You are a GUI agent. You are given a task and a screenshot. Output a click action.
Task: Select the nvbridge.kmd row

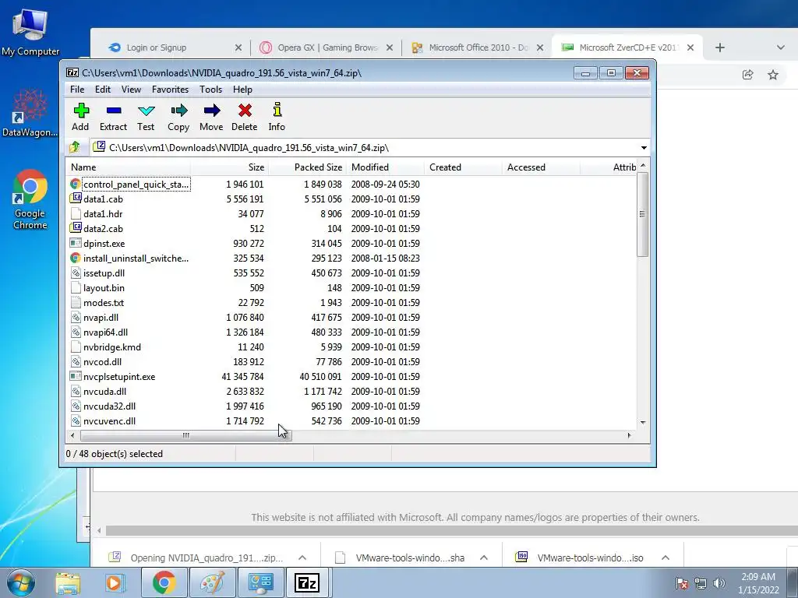(351, 346)
